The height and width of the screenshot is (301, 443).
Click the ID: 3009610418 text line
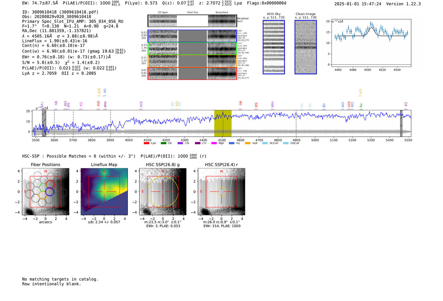tap(60, 12)
